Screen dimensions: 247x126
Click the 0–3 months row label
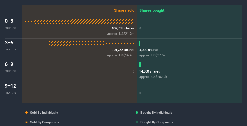[x=11, y=24]
